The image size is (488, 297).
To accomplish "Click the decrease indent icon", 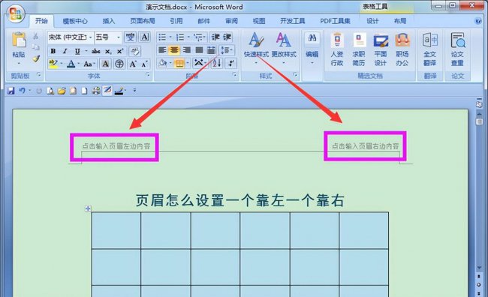I will coord(215,37).
